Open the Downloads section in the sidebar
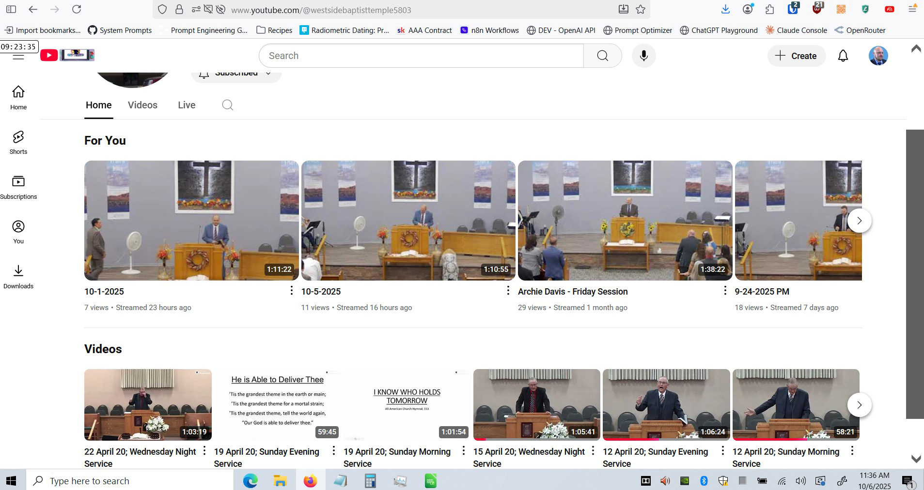 pos(18,276)
